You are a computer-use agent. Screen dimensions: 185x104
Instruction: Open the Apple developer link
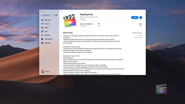tap(82, 19)
